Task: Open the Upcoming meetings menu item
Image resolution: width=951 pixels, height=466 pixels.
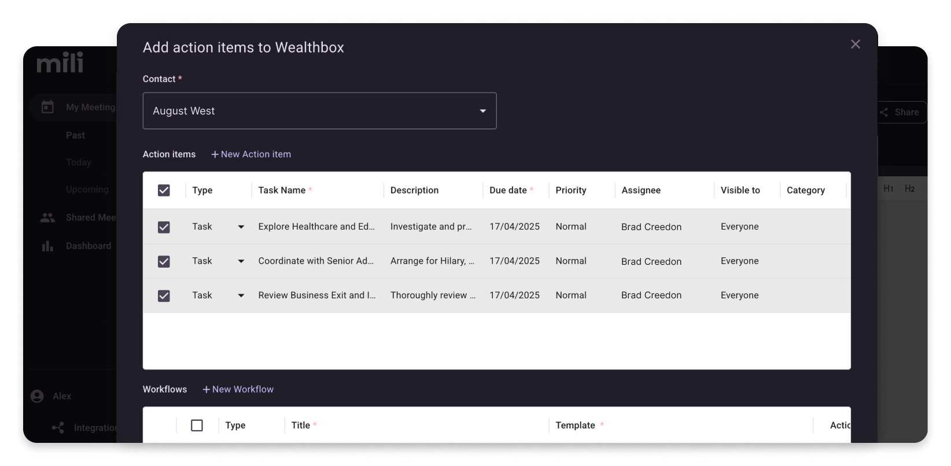Action: (x=87, y=190)
